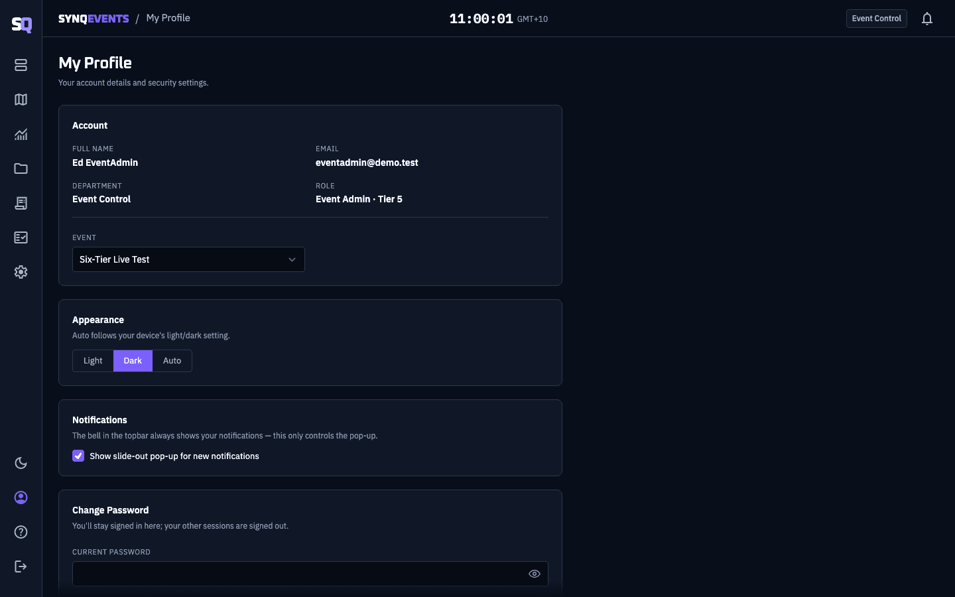955x597 pixels.
Task: Click the clock showing 11:00:01
Action: (481, 19)
